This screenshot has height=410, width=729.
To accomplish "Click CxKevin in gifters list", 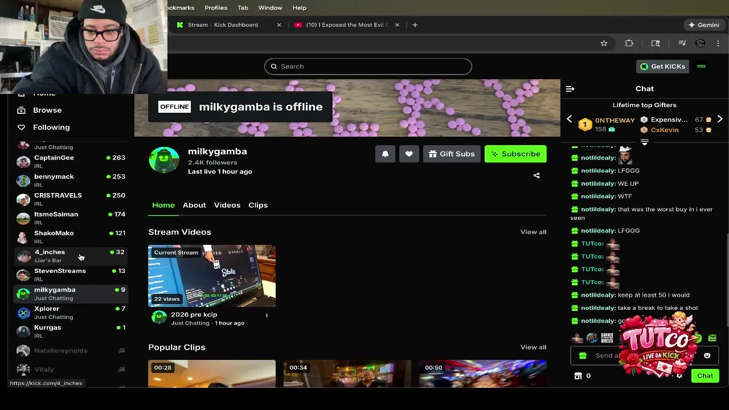I will [665, 130].
